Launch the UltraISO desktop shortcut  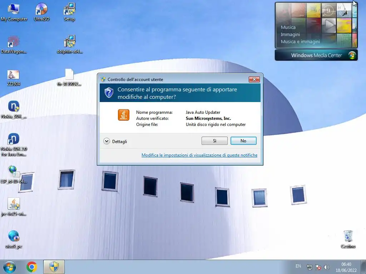[x=41, y=12]
